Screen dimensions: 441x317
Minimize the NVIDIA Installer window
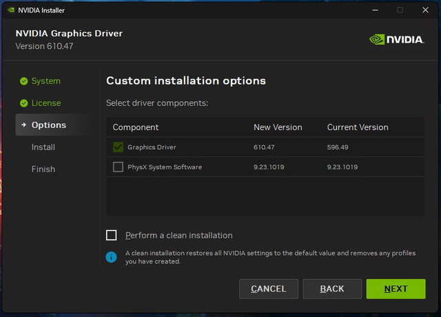[375, 10]
